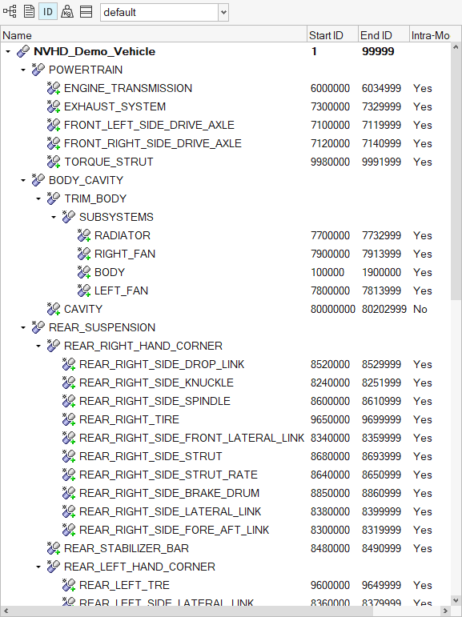Click the vertical scrollbar up arrow
Screen dimensions: 462x617
point(456,47)
